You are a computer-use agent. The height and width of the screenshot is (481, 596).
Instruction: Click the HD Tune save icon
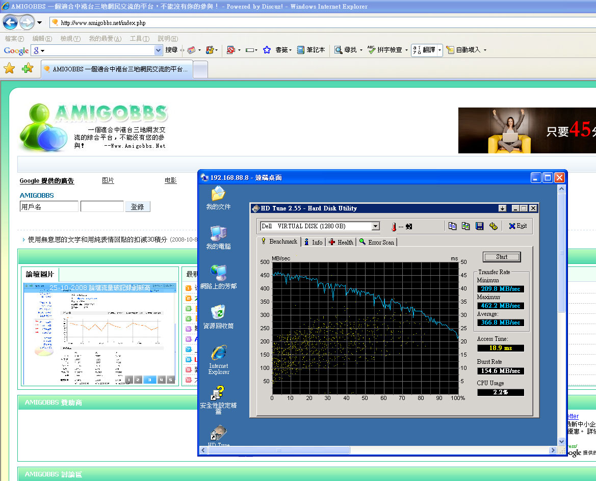479,226
